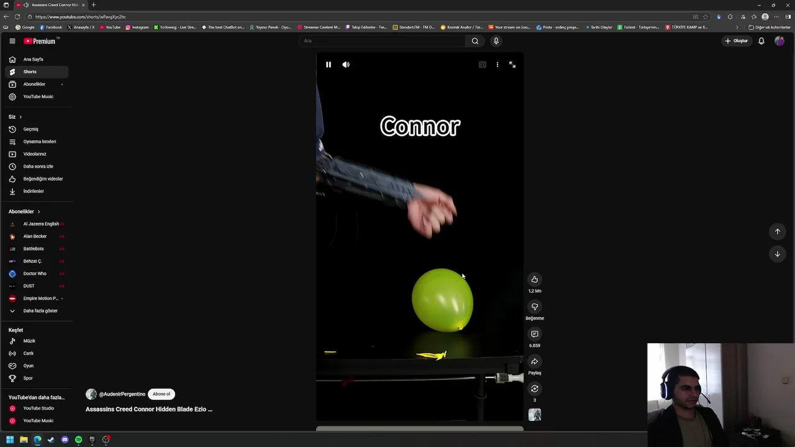Expand the bookmarks overflow chevron
The width and height of the screenshot is (795, 447).
point(737,27)
